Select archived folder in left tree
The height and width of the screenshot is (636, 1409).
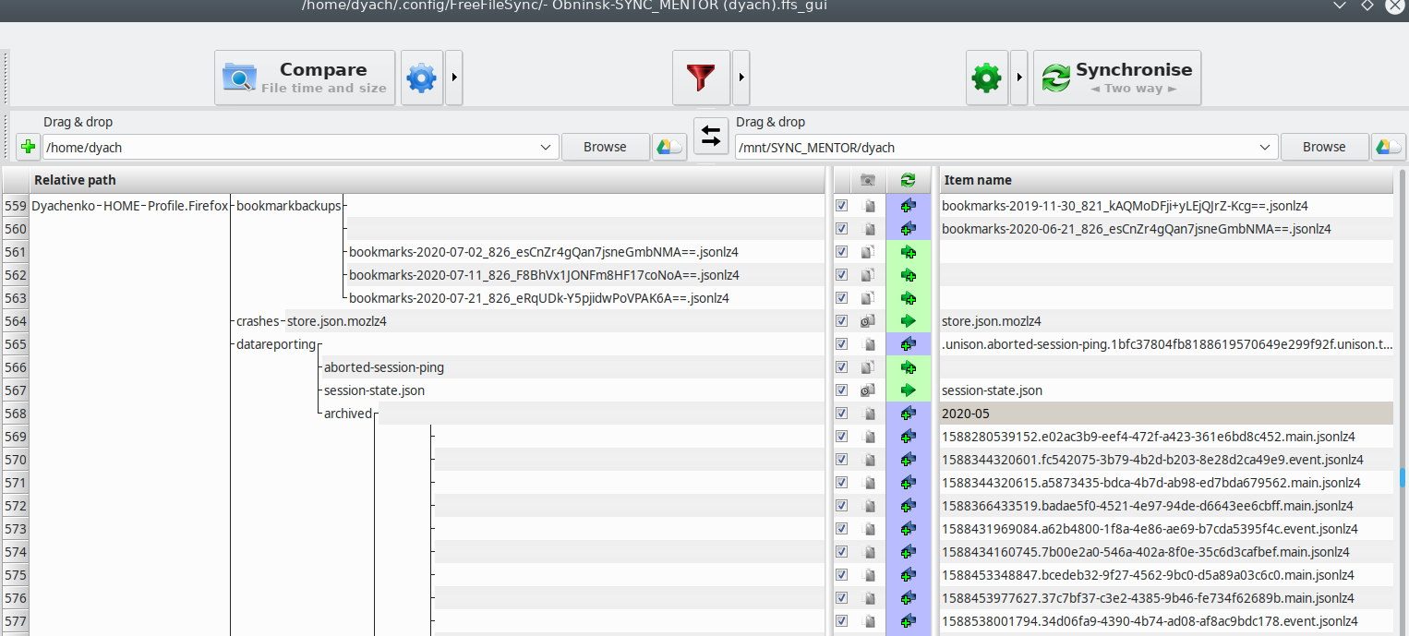[347, 414]
